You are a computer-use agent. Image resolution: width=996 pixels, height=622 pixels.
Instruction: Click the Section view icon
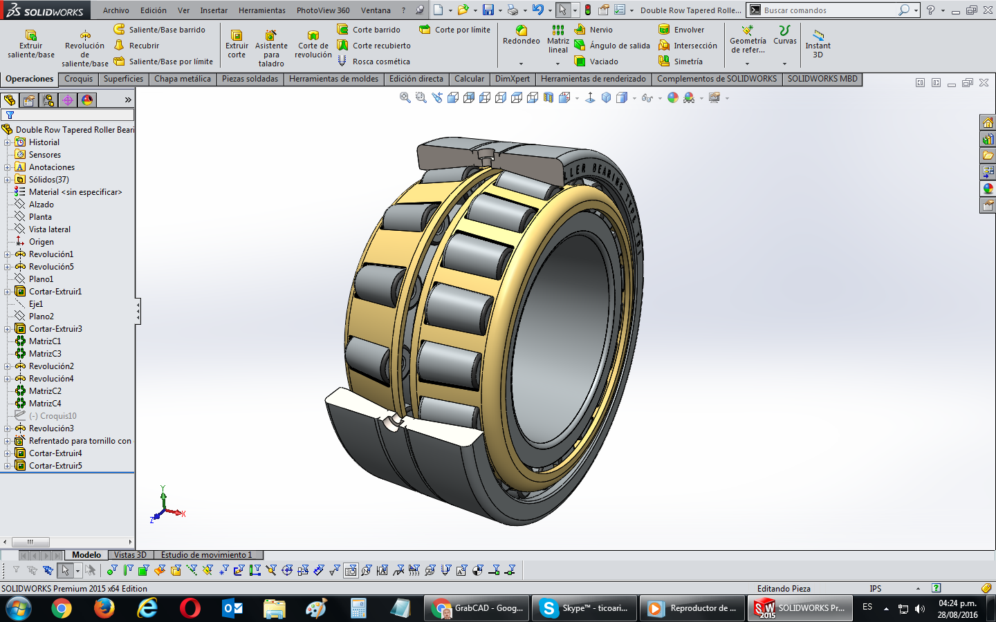(x=548, y=98)
